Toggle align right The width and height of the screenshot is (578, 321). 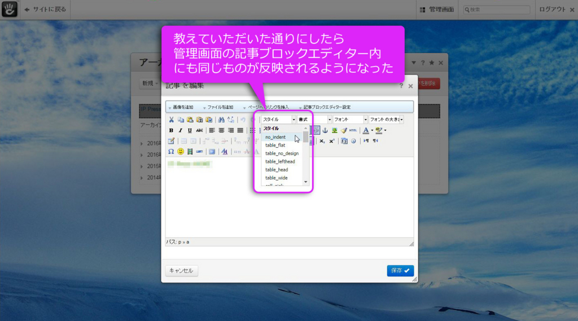click(x=231, y=130)
